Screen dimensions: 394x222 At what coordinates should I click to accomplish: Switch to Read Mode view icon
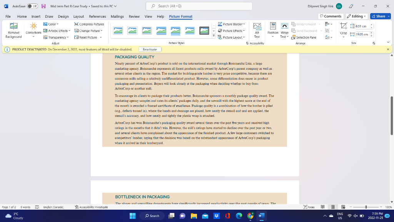coord(323,207)
